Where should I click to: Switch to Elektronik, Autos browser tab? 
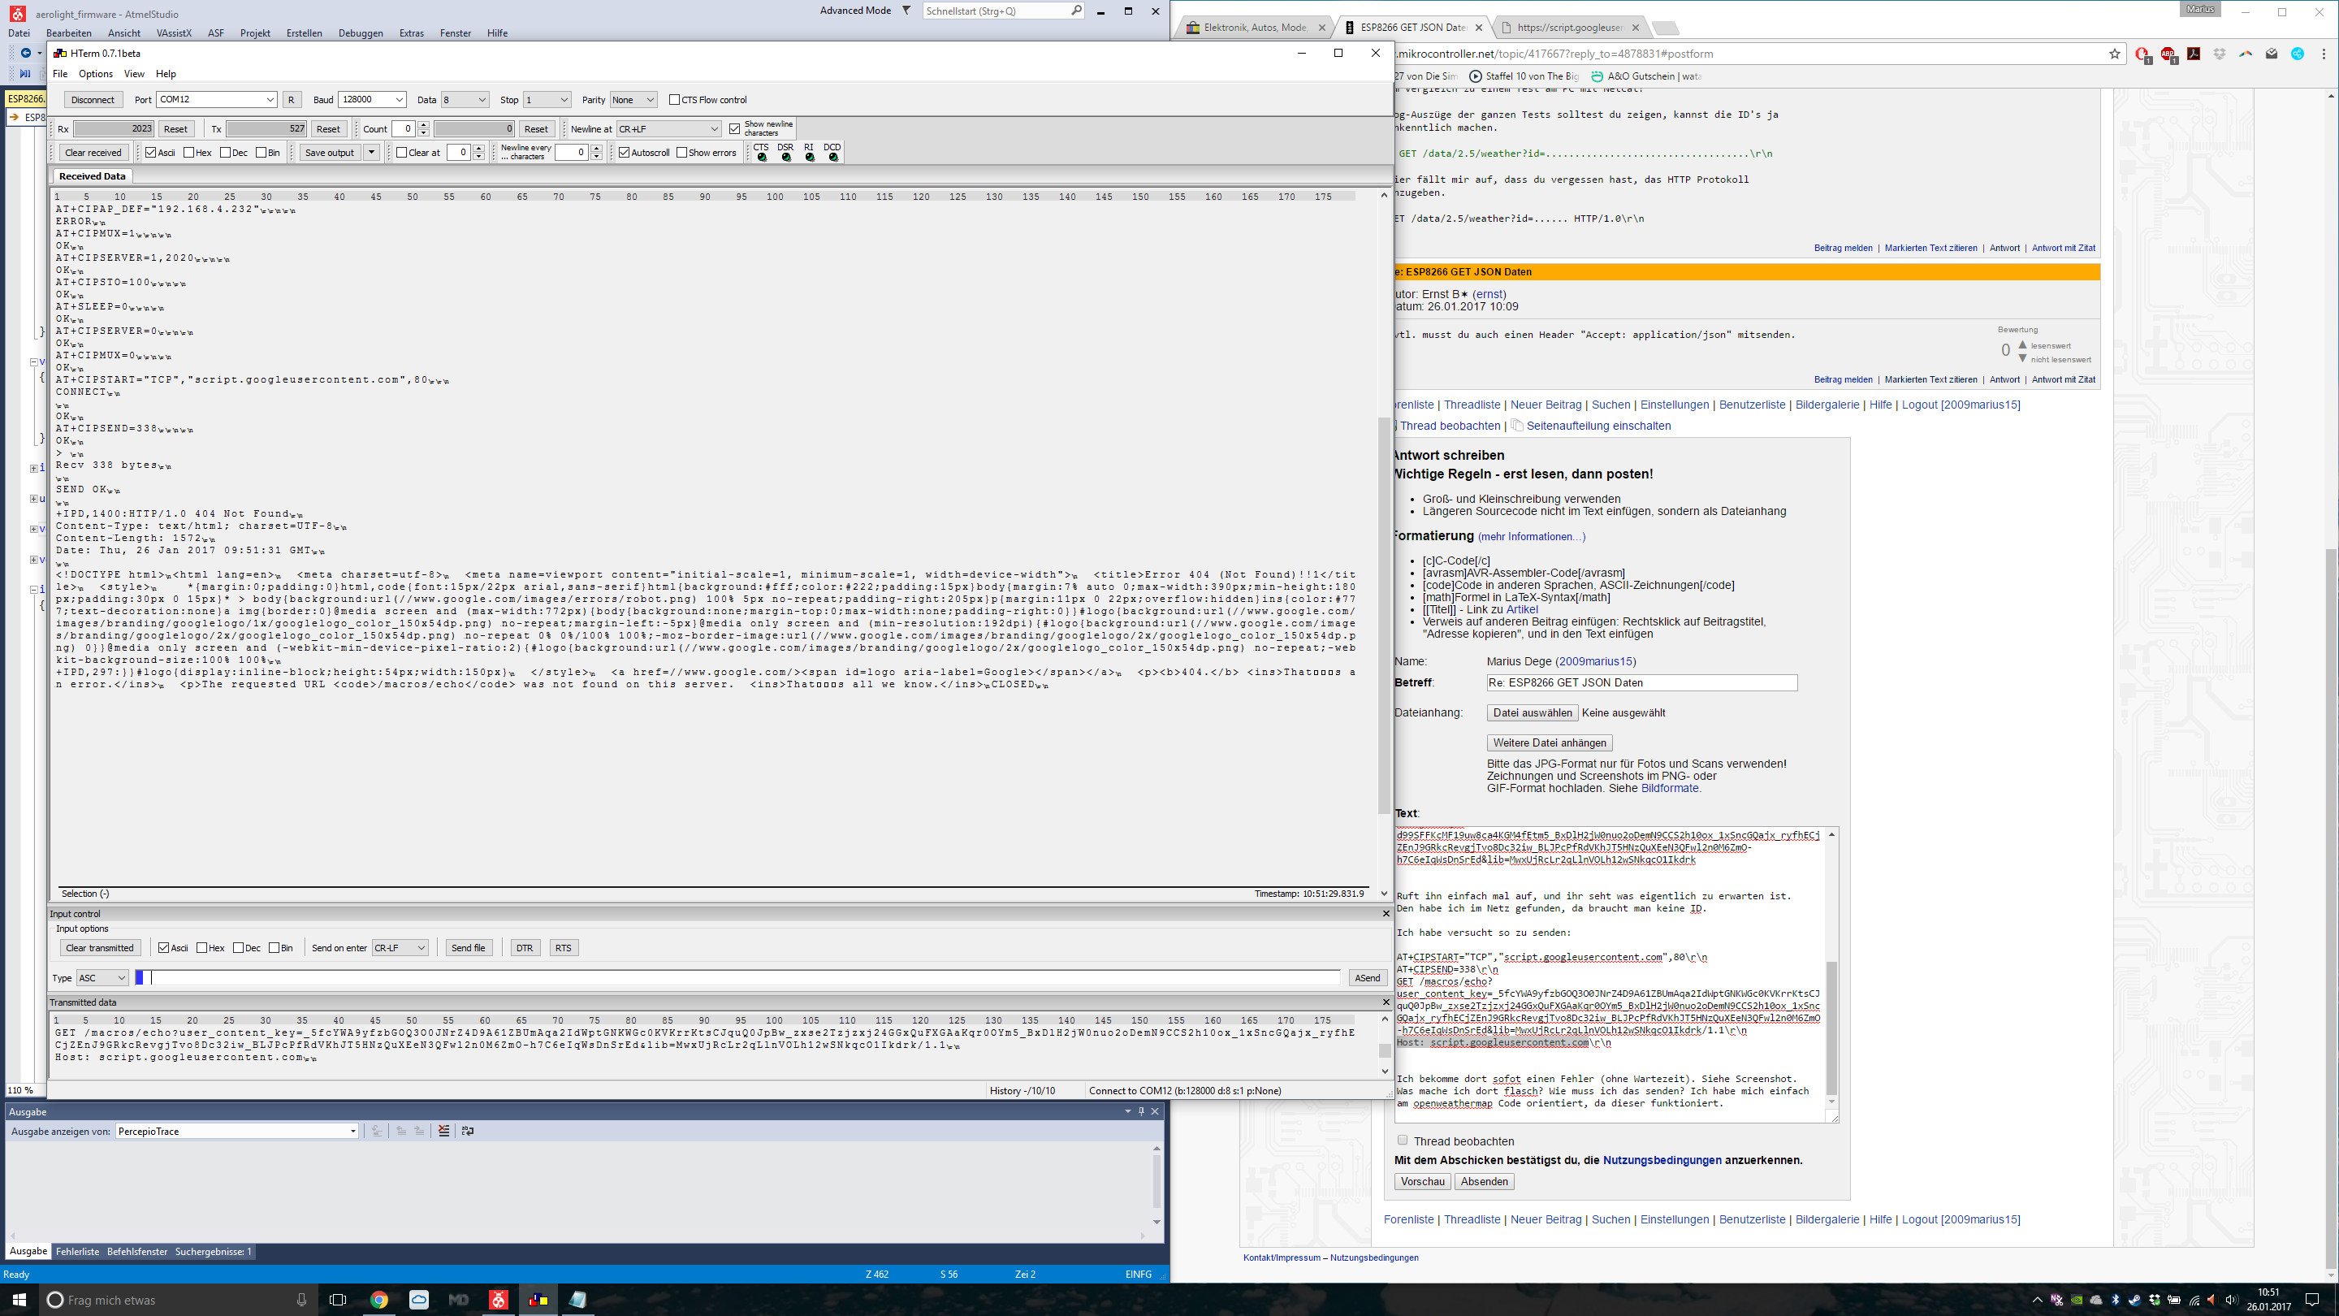[1255, 28]
